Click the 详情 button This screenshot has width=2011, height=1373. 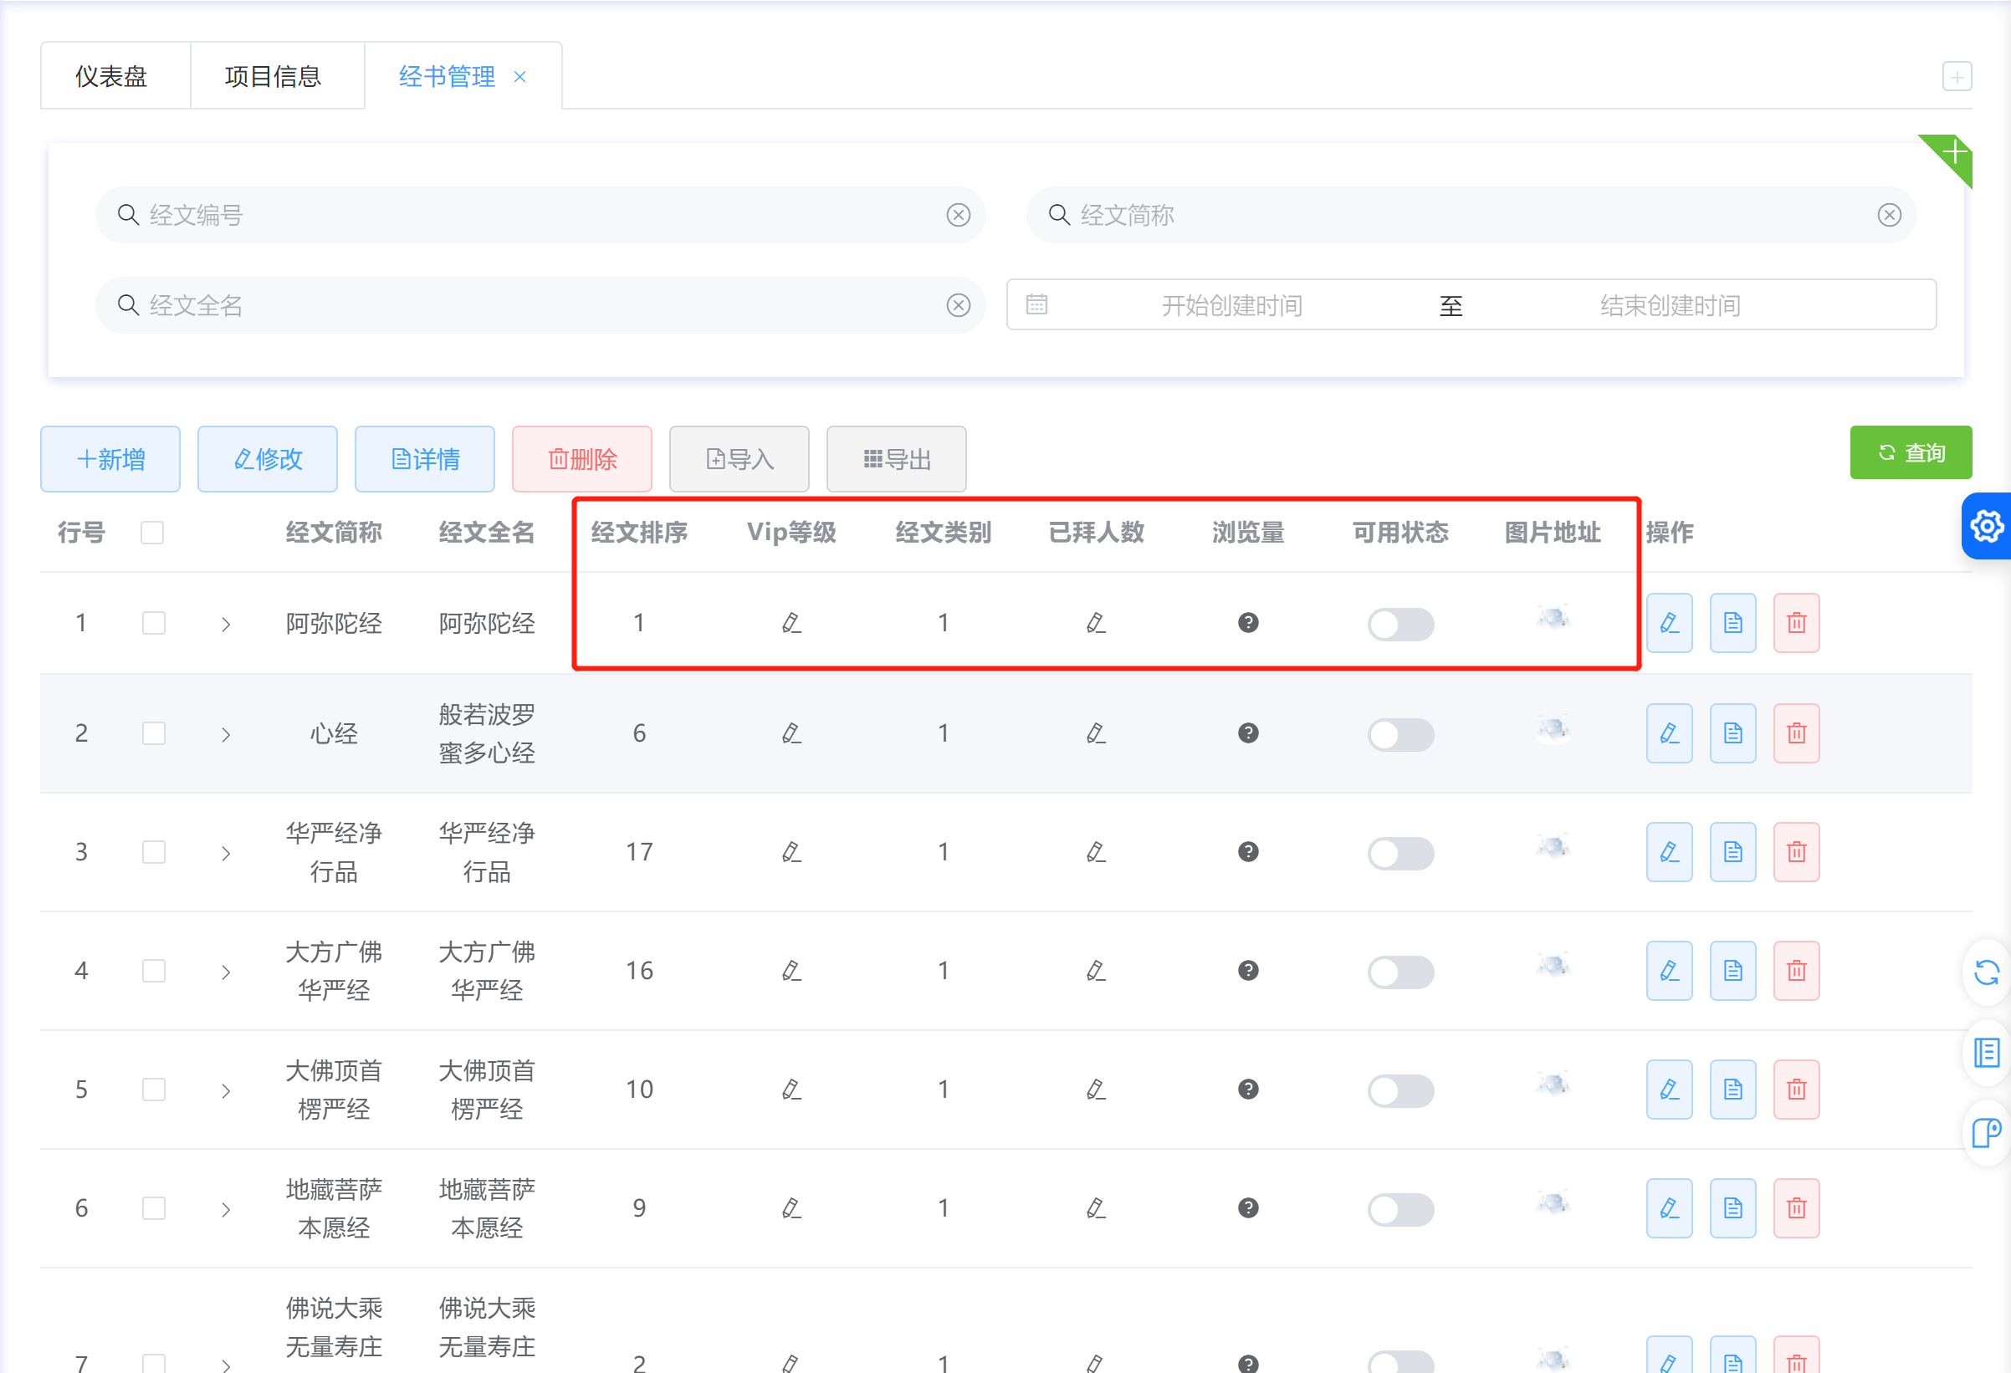[425, 458]
